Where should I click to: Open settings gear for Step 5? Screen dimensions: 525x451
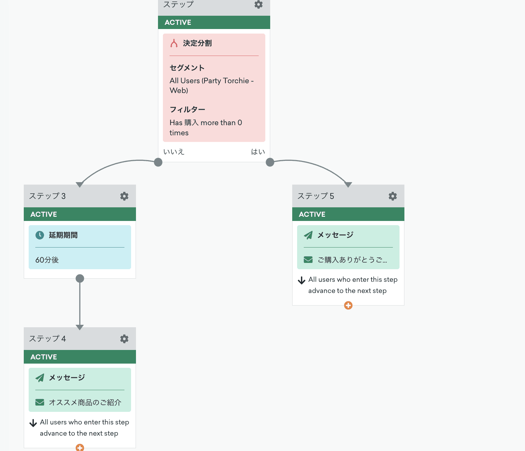pyautogui.click(x=393, y=196)
